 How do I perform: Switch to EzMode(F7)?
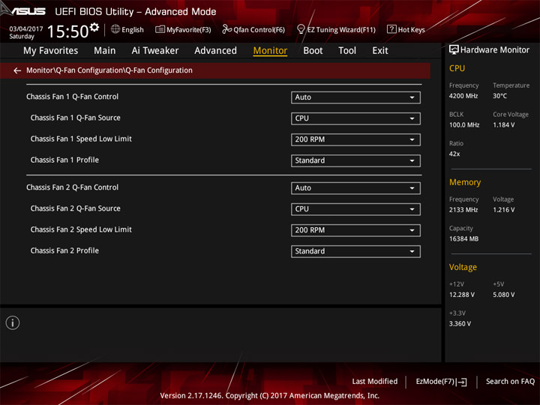(441, 382)
